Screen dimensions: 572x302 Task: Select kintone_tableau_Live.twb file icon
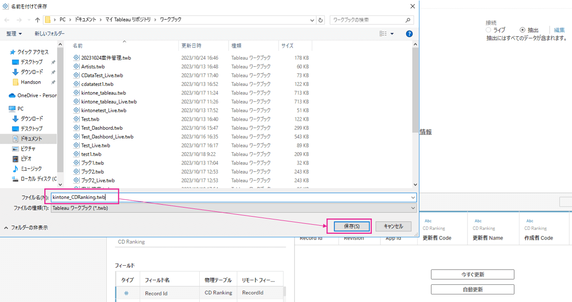tap(77, 102)
